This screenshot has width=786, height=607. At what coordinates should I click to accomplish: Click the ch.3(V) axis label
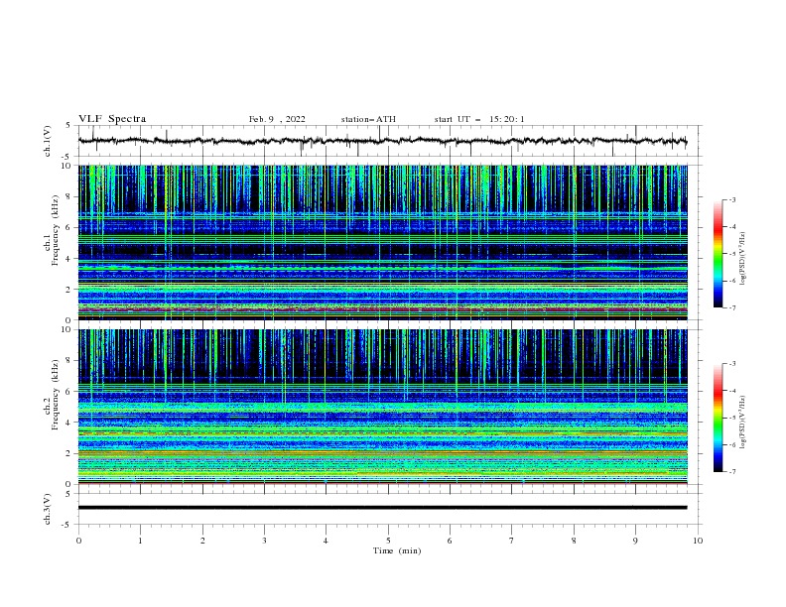pos(48,509)
